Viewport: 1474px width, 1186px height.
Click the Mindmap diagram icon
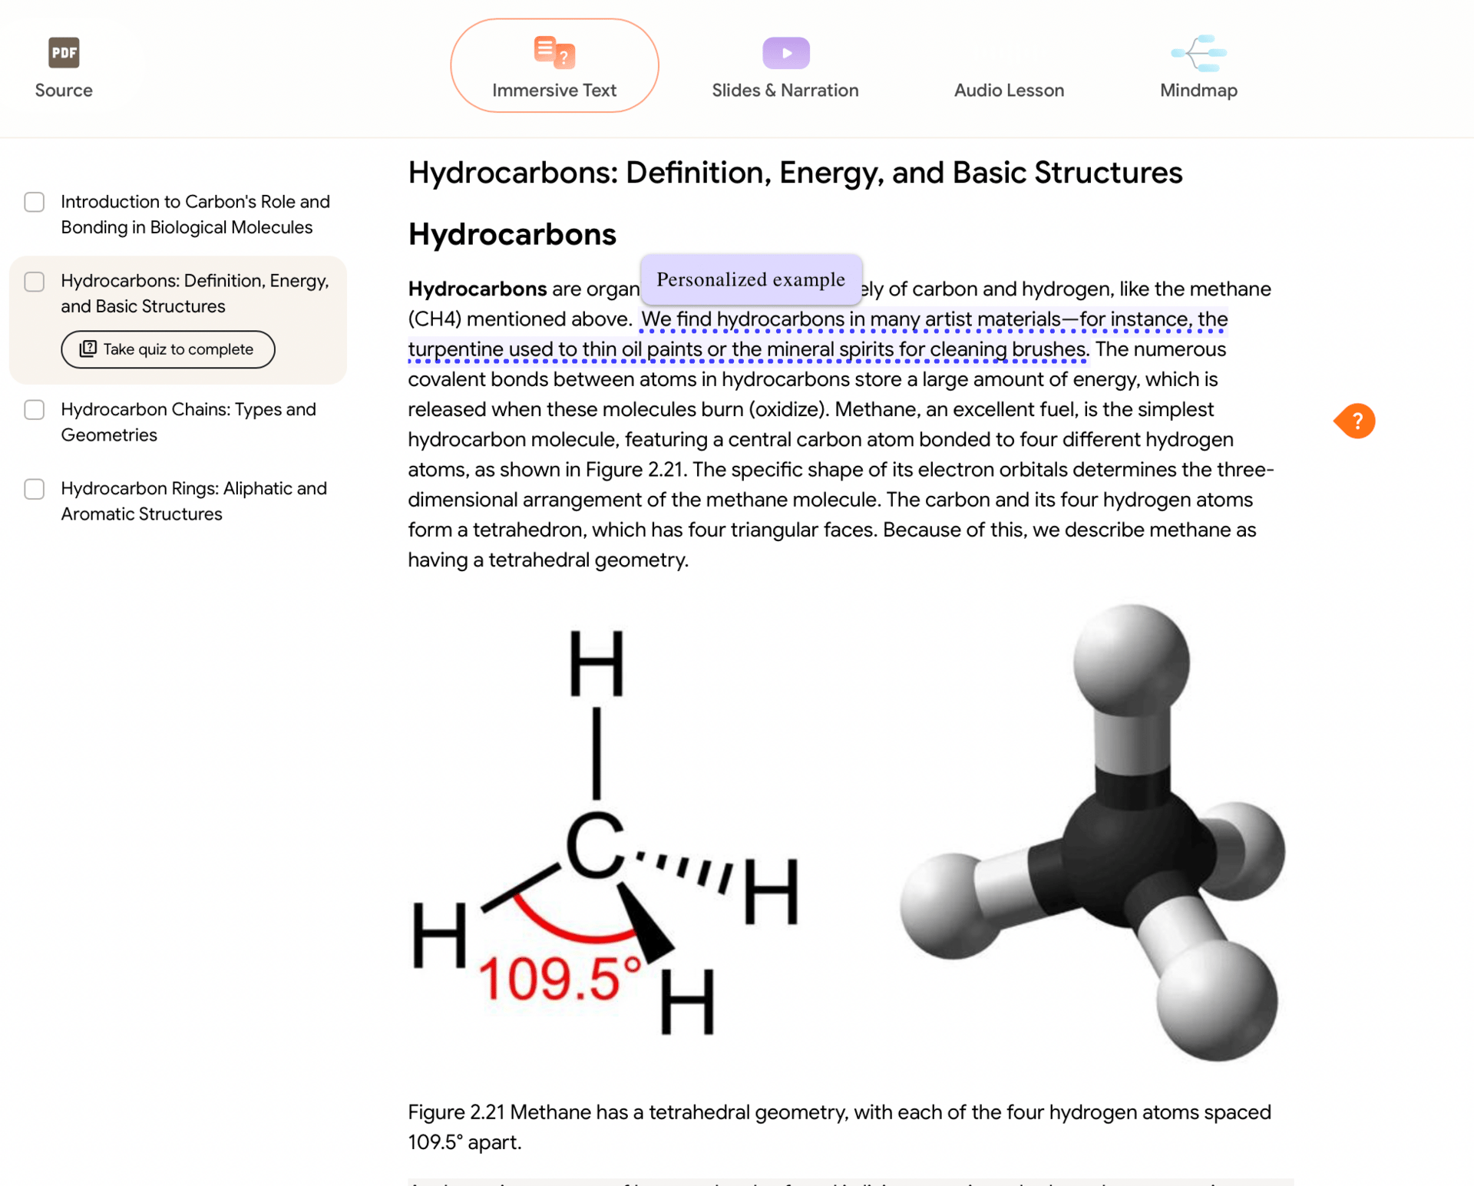pos(1198,53)
